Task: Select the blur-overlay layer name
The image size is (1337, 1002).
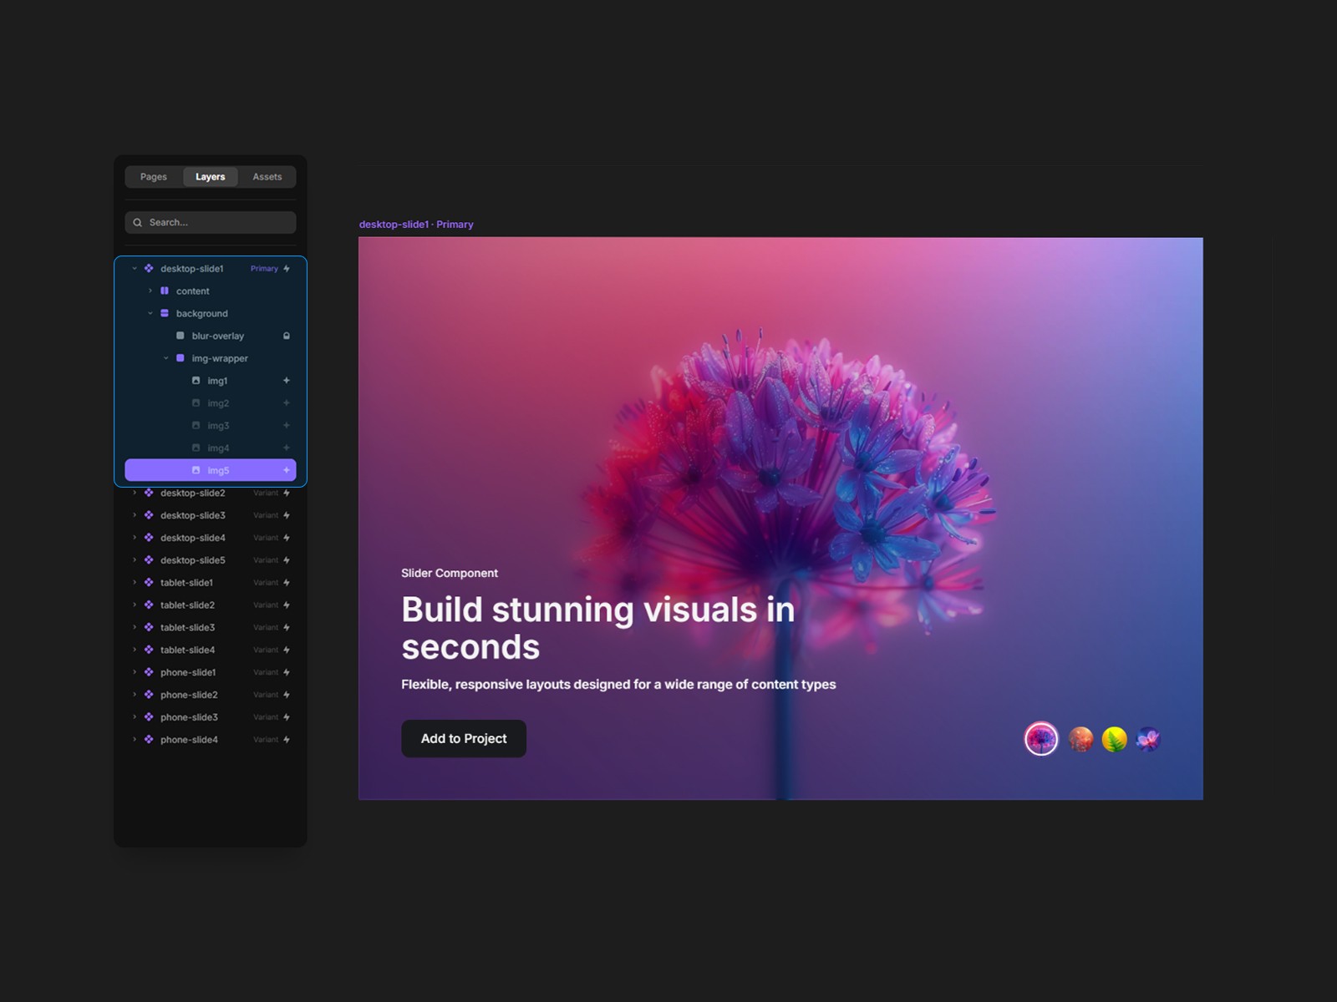Action: point(218,336)
